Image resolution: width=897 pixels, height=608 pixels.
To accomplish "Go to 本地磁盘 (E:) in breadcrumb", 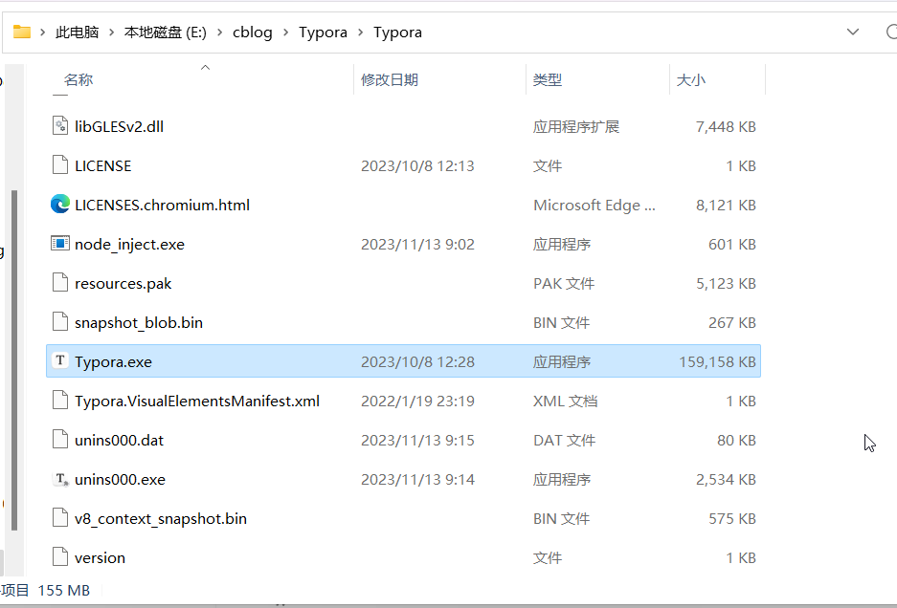I will tap(166, 32).
